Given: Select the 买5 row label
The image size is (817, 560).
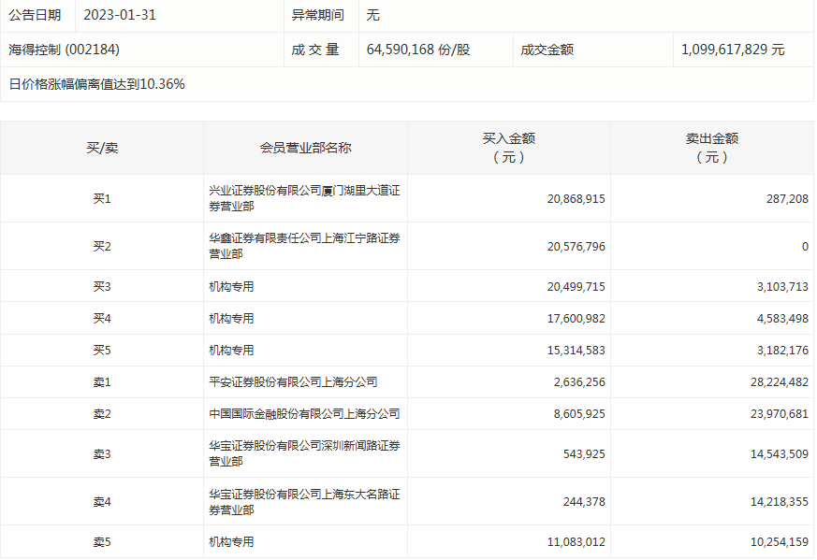Looking at the screenshot, I should pyautogui.click(x=102, y=351).
